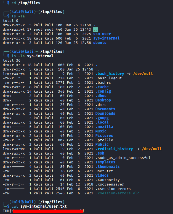
Task: Select the Templates folder entry
Action: pos(105,162)
